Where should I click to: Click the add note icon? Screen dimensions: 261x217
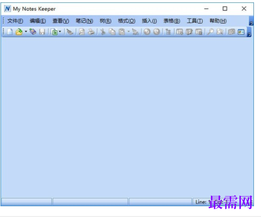[x=179, y=31]
